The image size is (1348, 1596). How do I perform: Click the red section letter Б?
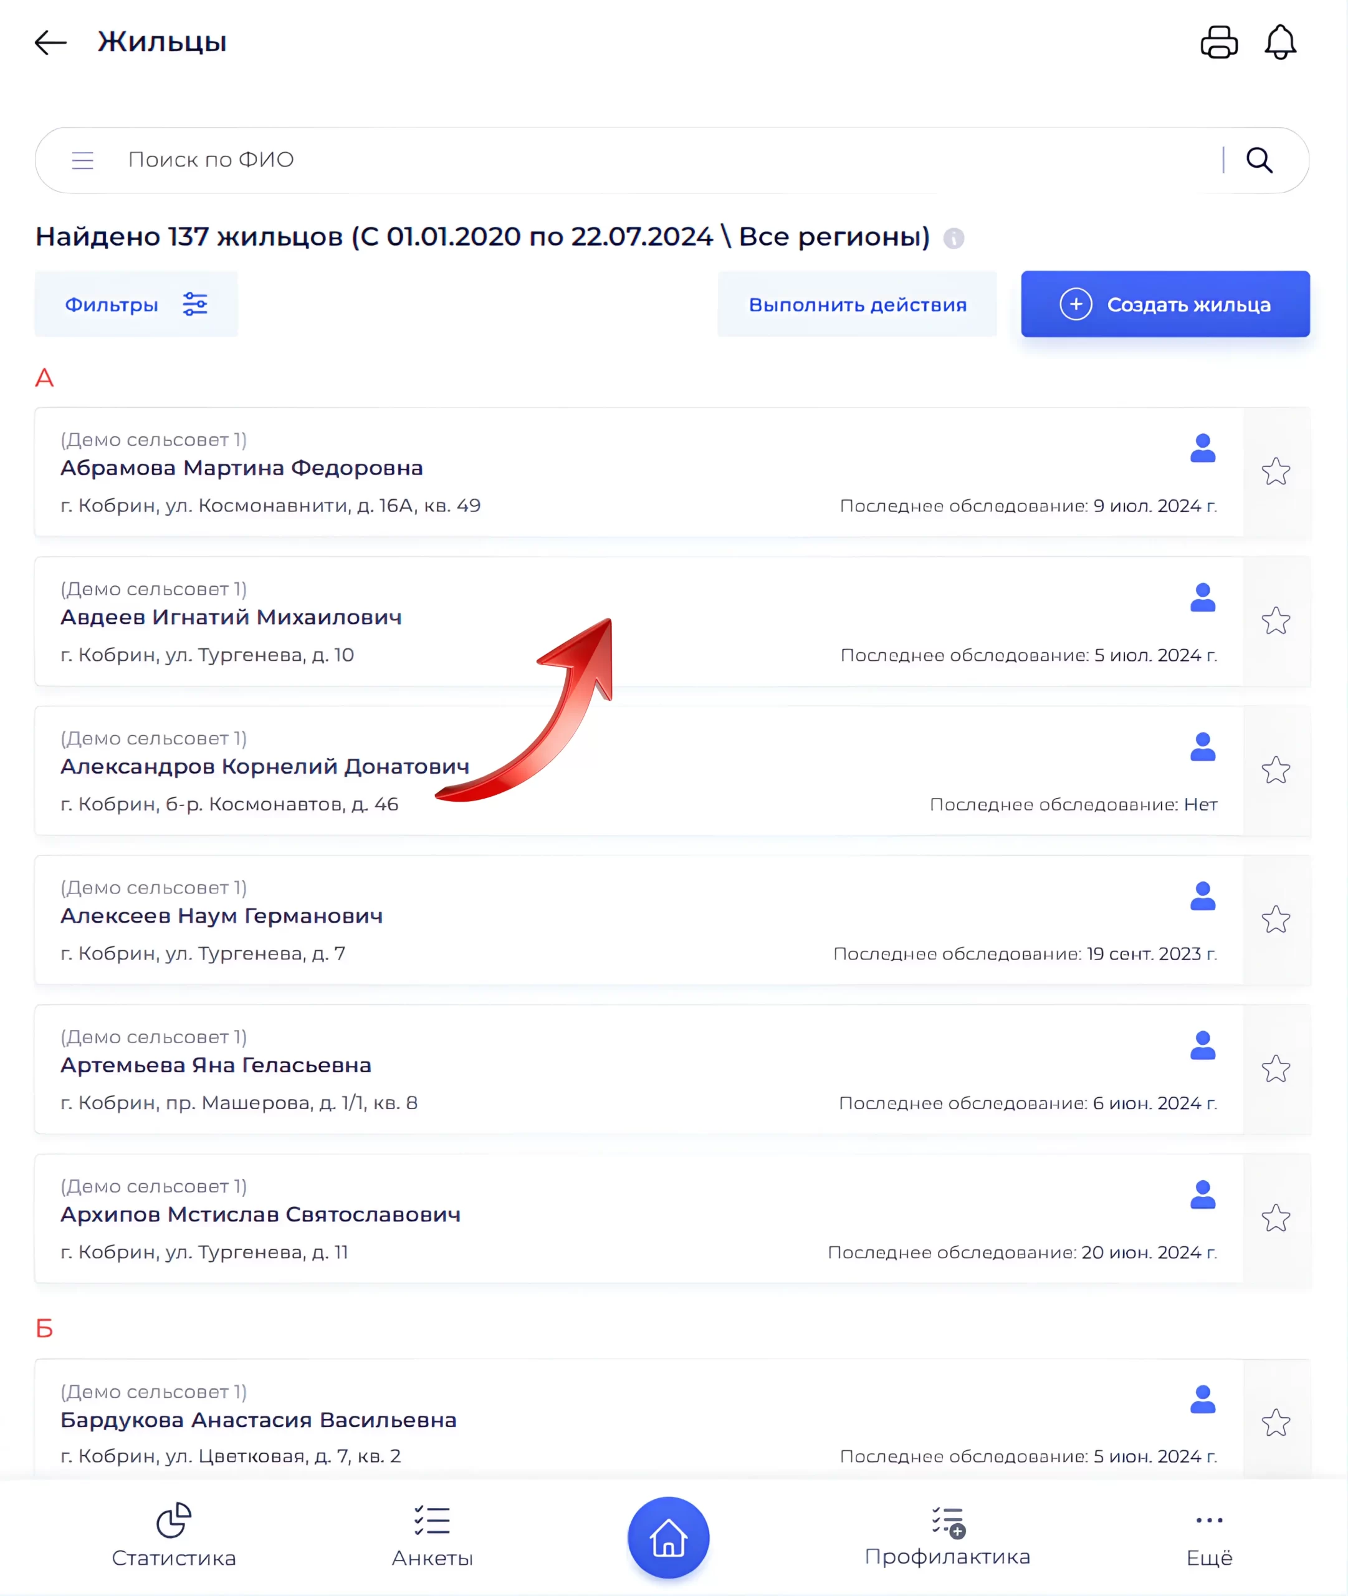point(44,1329)
